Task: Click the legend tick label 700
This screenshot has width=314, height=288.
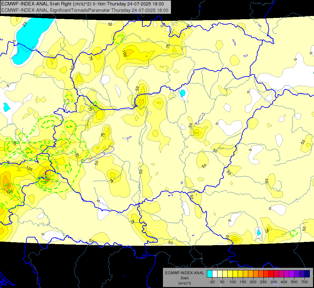Action: pyautogui.click(x=305, y=282)
